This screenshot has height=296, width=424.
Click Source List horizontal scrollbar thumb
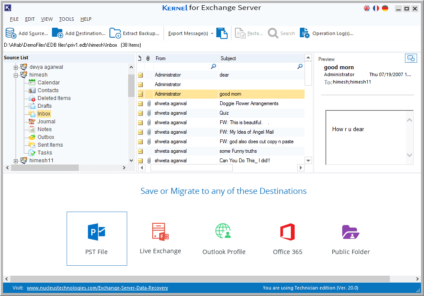point(45,168)
